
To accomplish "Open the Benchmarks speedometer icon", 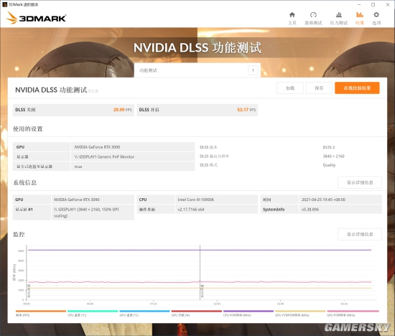I will pyautogui.click(x=313, y=15).
